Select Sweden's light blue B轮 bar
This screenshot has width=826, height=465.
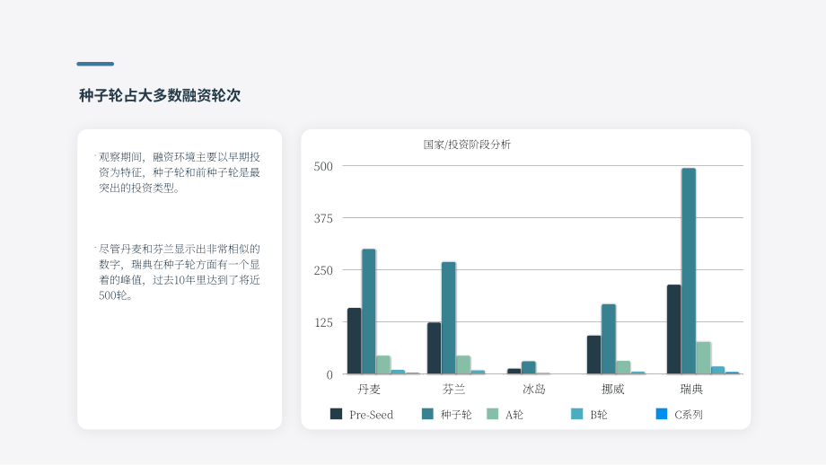pyautogui.click(x=718, y=370)
